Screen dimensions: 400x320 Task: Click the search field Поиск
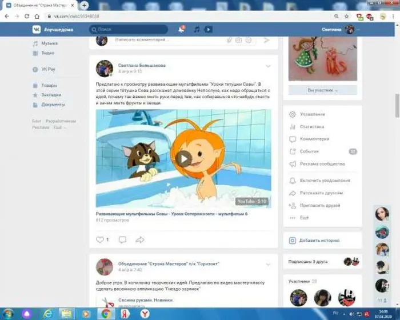(129, 29)
